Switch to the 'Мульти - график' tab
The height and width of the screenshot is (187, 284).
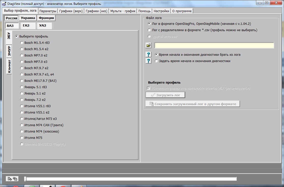123,11
